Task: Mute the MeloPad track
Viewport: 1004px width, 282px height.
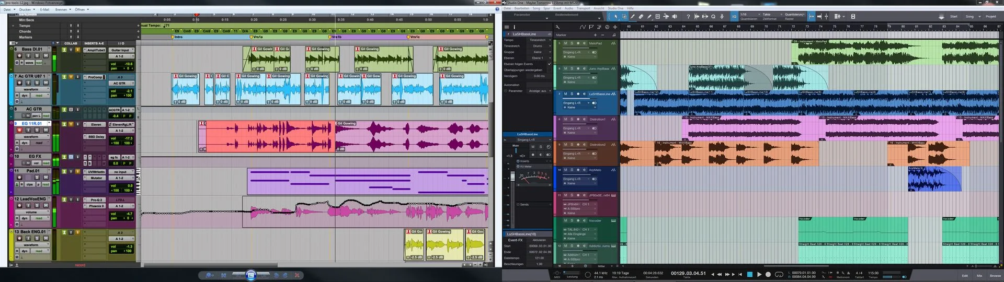Action: point(565,43)
